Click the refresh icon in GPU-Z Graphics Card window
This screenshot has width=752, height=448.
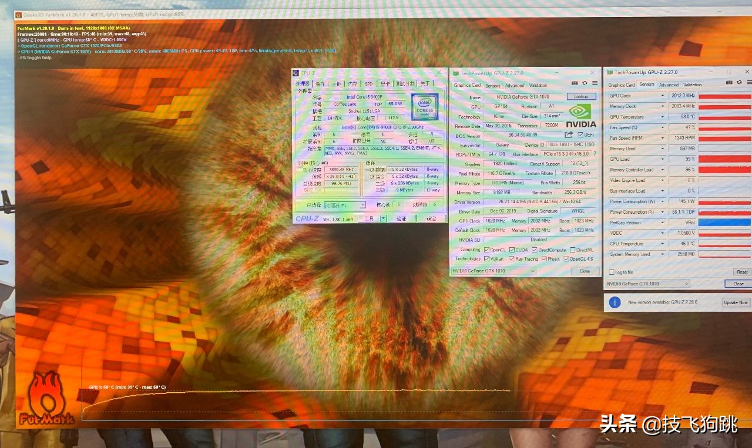585,84
